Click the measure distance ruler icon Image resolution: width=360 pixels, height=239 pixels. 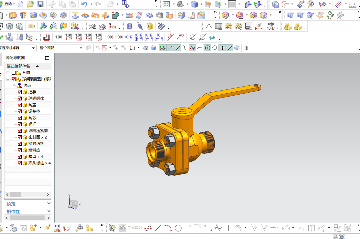click(352, 4)
